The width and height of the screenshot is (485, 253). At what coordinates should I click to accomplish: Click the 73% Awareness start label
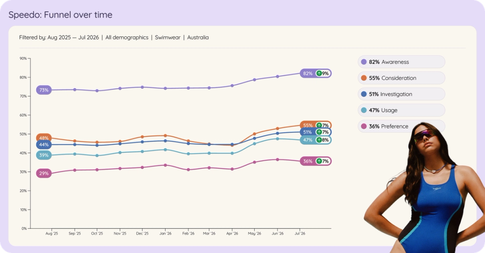(44, 90)
